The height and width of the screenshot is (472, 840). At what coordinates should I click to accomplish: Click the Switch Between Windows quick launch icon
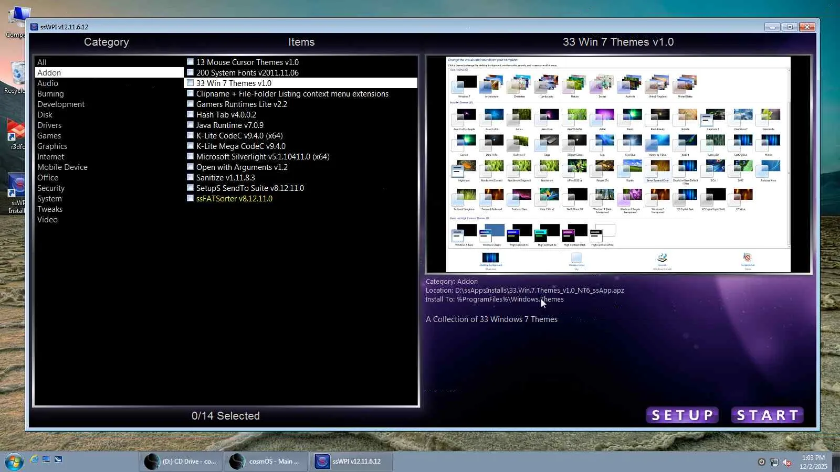pyautogui.click(x=58, y=459)
